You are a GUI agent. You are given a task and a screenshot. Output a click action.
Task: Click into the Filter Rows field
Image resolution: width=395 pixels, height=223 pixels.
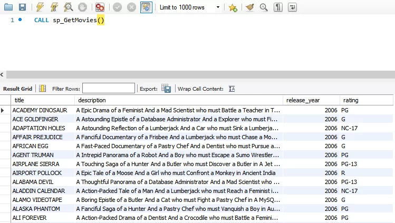point(108,89)
